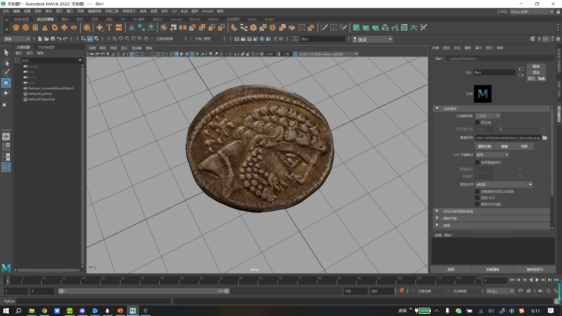This screenshot has width=562, height=316.
Task: Toggle the use image sequence checkbox
Action: [x=477, y=162]
